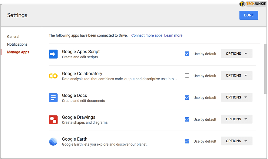268x159 pixels.
Task: Uncheck Use by default for Google Apps Script
Action: 187,54
